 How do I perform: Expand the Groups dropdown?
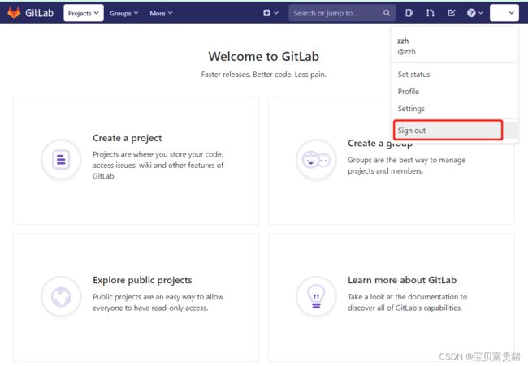[124, 13]
